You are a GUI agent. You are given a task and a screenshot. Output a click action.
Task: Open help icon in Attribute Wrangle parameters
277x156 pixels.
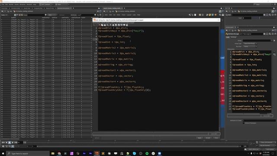(x=275, y=34)
